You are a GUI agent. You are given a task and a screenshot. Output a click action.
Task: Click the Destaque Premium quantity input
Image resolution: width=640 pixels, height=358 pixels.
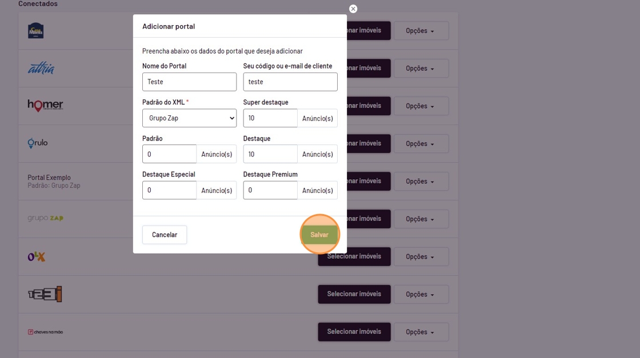point(270,190)
